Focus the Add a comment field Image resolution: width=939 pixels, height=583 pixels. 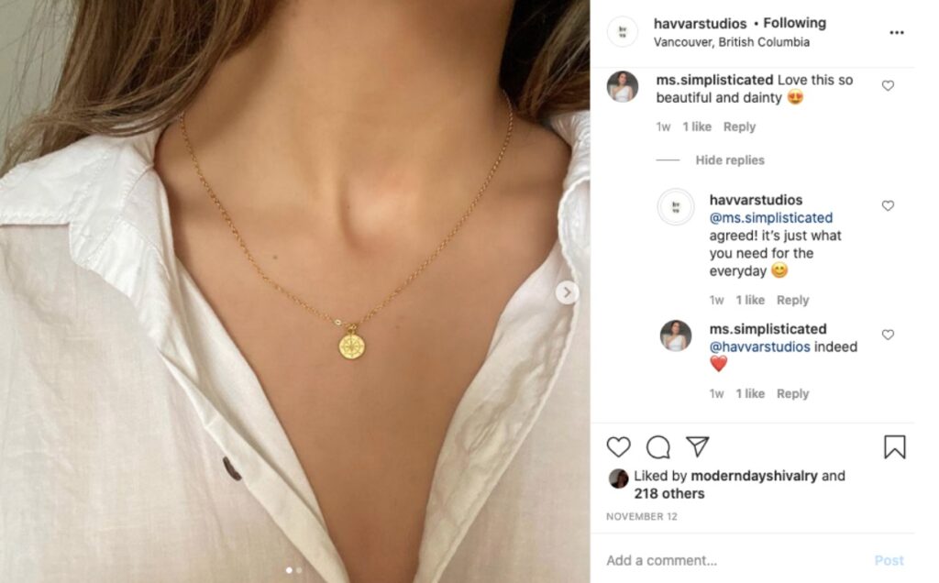point(736,560)
